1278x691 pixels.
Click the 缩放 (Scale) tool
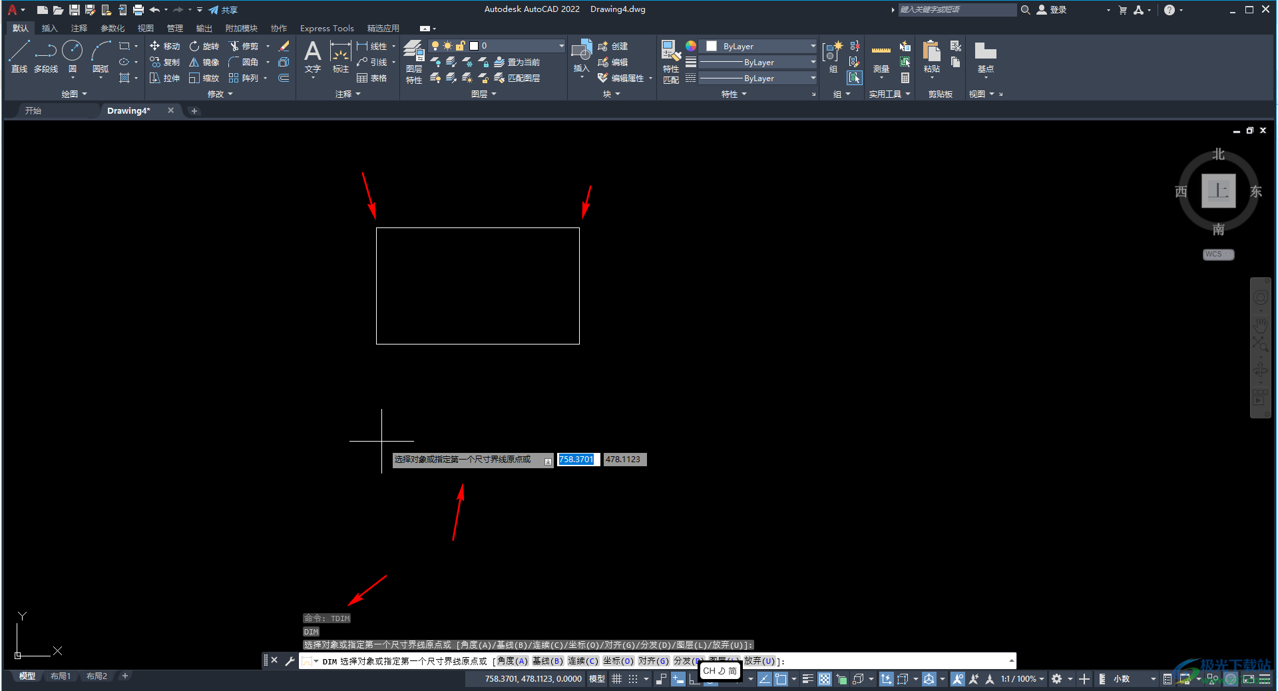(x=204, y=78)
